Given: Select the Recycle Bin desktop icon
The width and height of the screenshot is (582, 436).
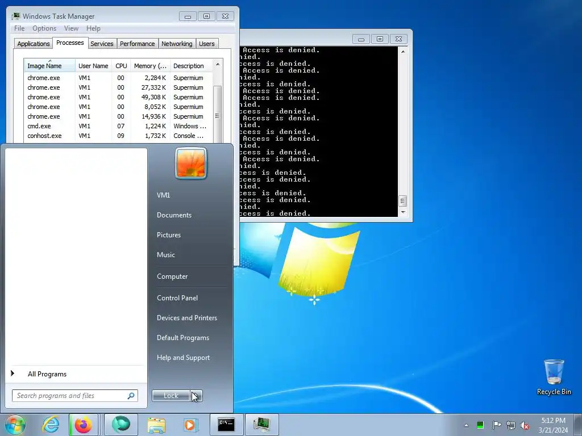Looking at the screenshot, I should pyautogui.click(x=554, y=377).
